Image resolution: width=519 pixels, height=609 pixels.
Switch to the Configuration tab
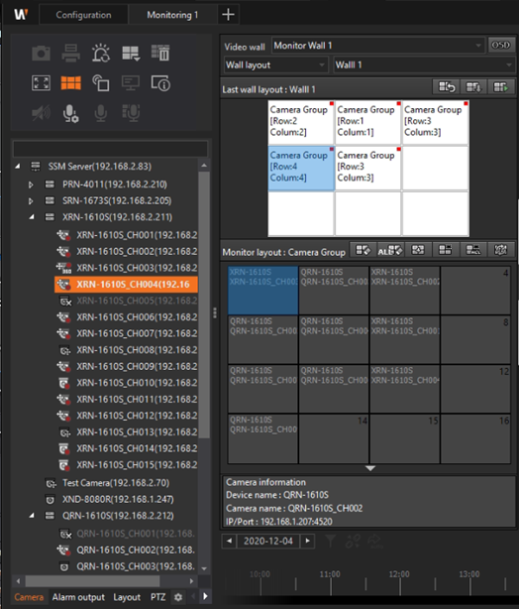click(x=83, y=15)
